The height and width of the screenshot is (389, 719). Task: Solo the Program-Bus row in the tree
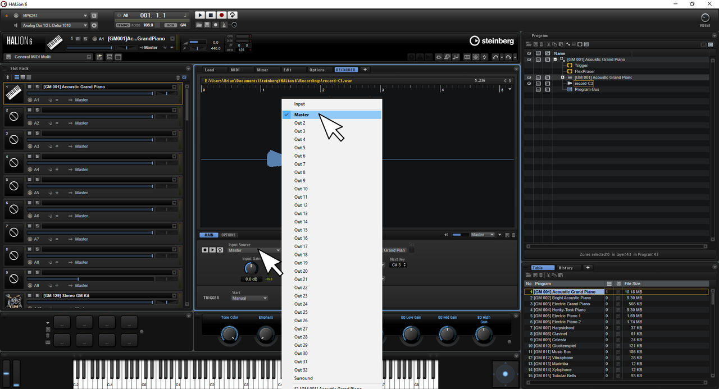pos(548,89)
